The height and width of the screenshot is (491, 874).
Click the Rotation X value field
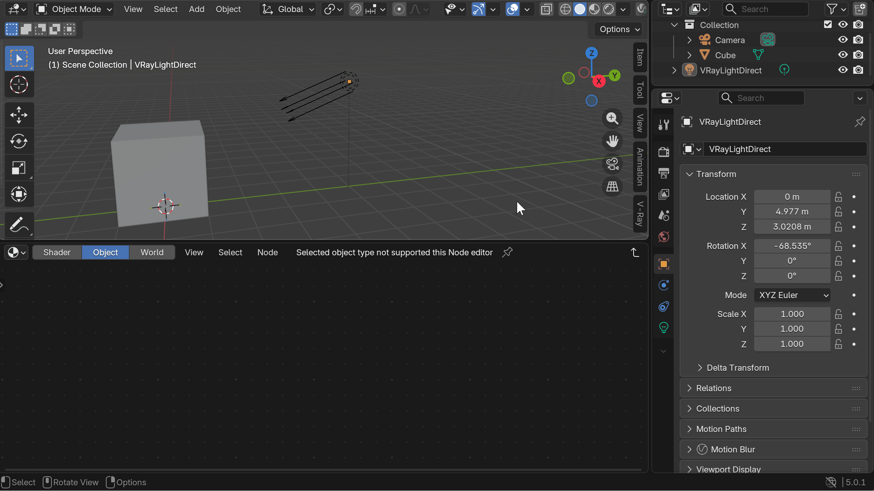click(792, 246)
